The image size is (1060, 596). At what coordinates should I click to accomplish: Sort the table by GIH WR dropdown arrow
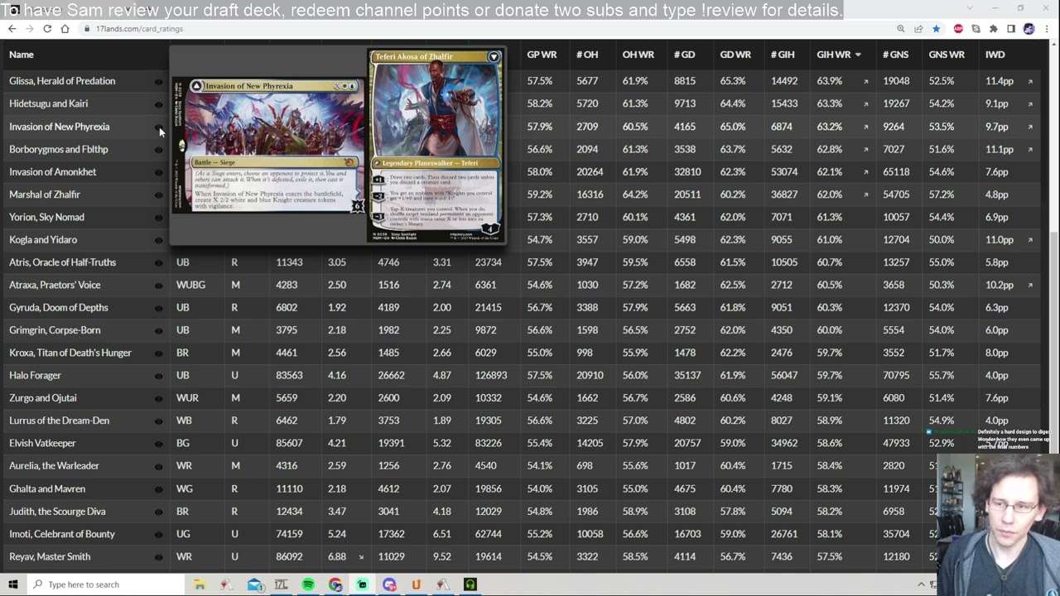858,55
